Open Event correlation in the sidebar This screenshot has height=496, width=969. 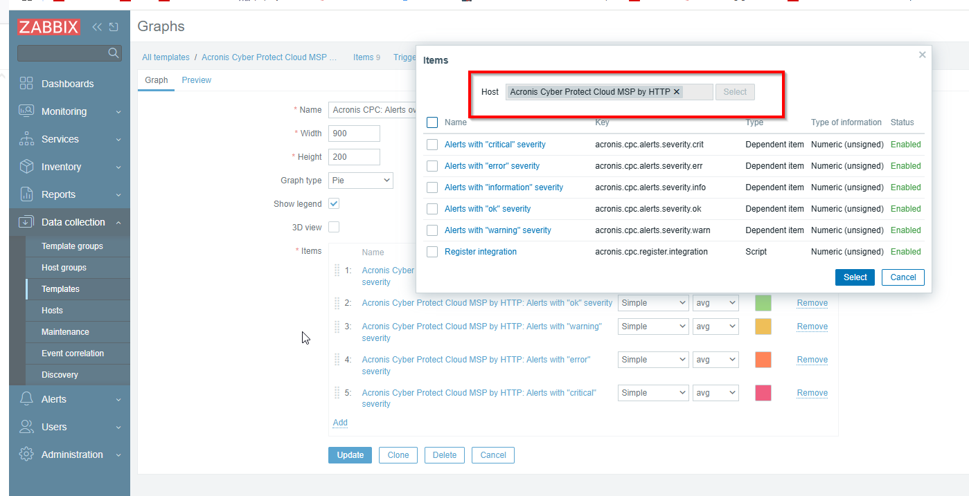point(73,353)
